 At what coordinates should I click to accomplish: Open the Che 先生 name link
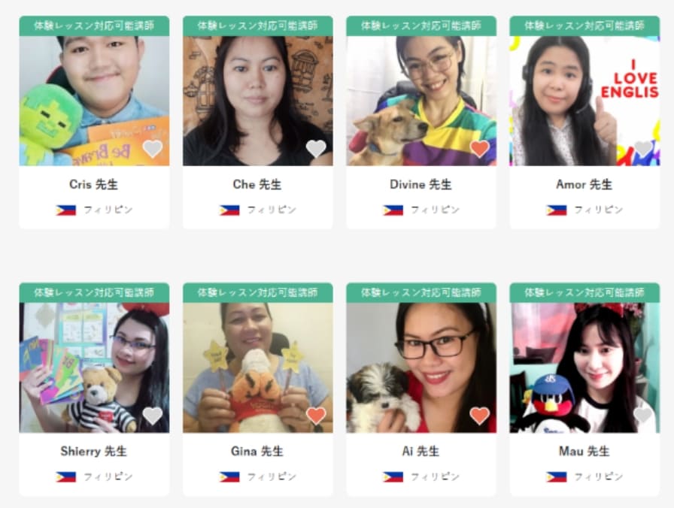click(257, 185)
